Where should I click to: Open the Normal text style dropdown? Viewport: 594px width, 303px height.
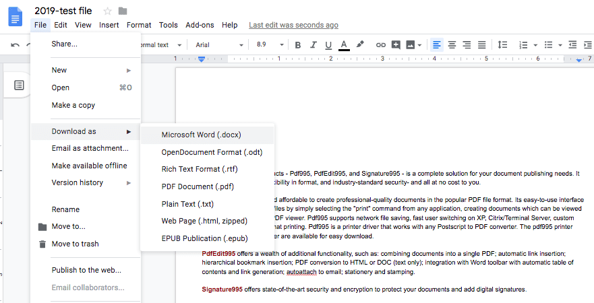(161, 45)
